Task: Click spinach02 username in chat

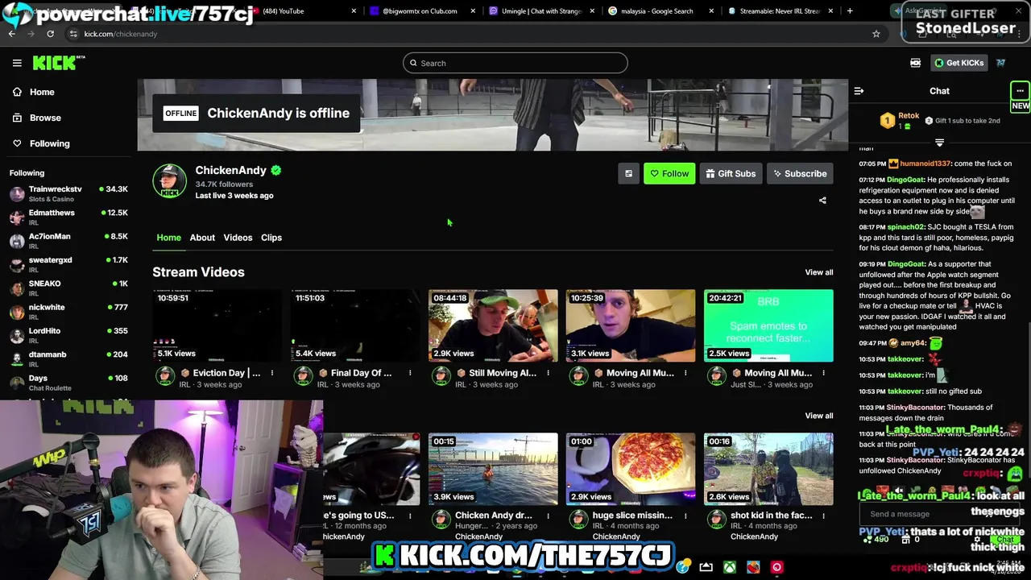Action: click(905, 227)
